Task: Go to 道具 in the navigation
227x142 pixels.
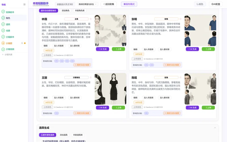Action: (x=8, y=24)
